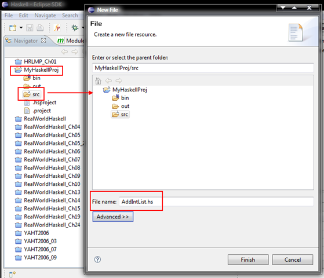Image resolution: width=324 pixels, height=278 pixels.
Task: Click the parent folder path field
Action: pyautogui.click(x=203, y=68)
